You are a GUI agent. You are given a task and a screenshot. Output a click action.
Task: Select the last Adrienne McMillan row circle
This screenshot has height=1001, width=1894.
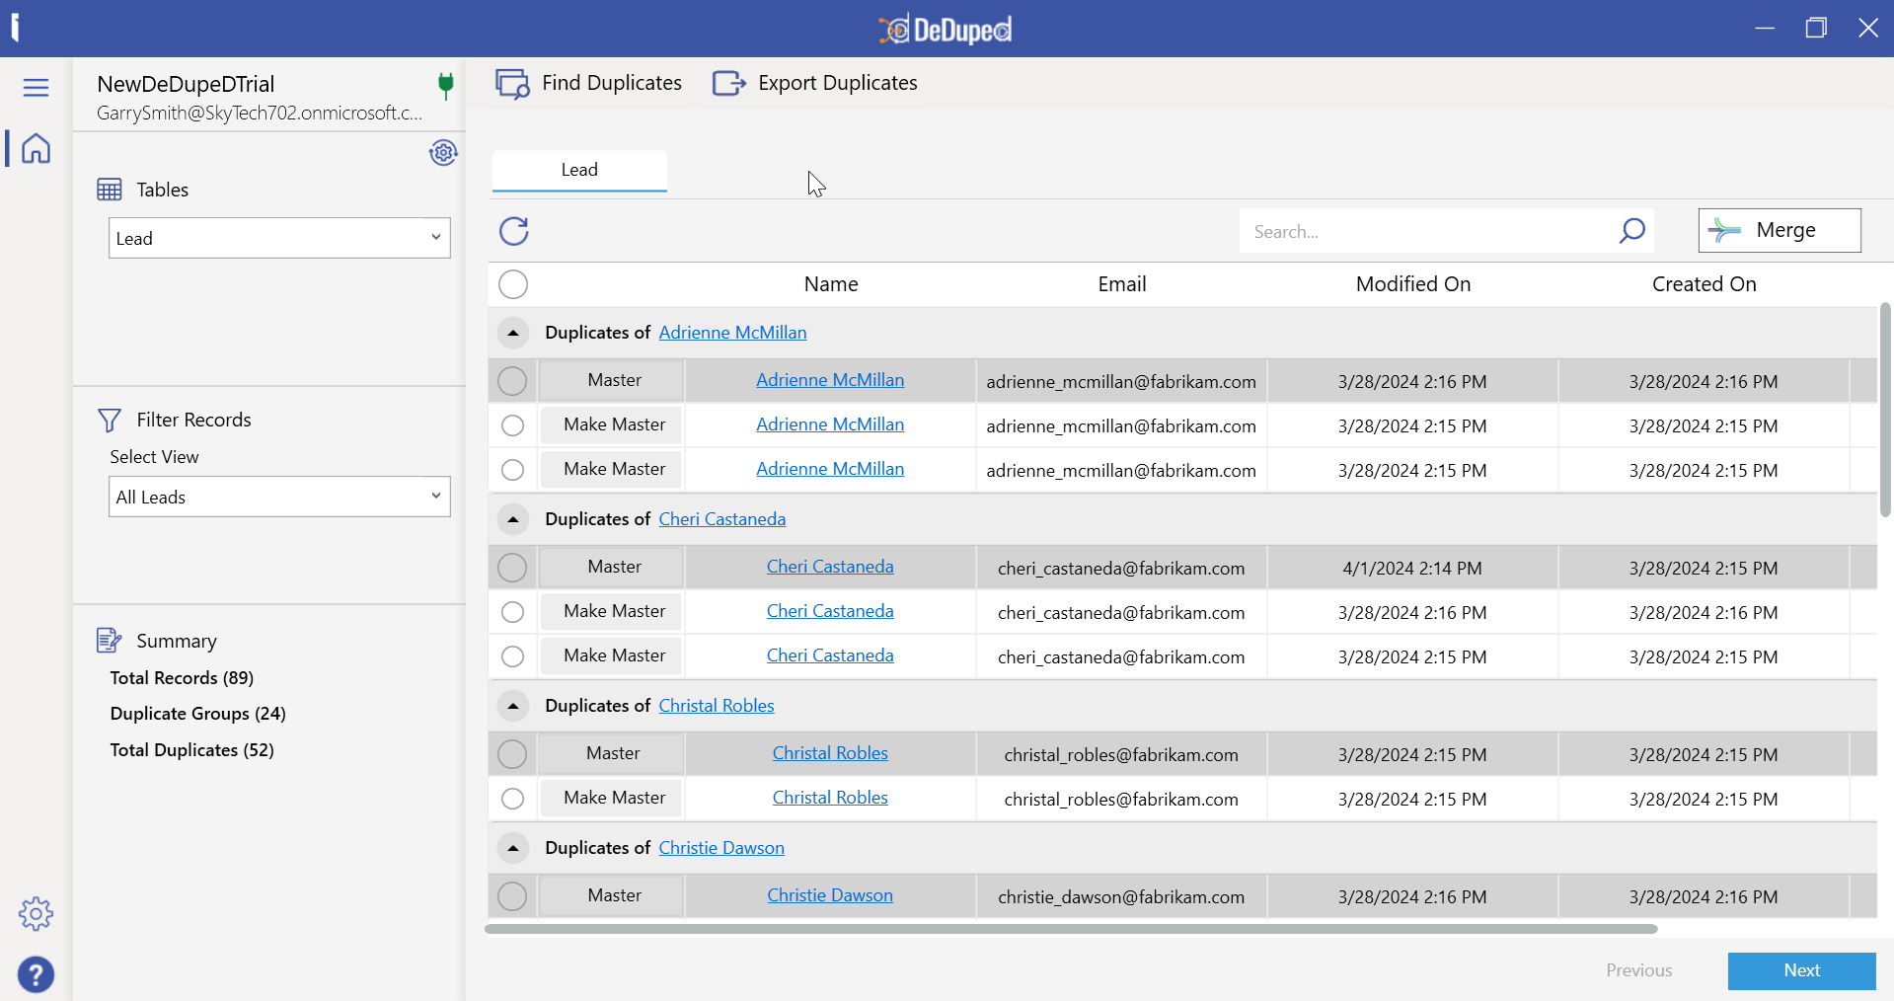click(512, 470)
